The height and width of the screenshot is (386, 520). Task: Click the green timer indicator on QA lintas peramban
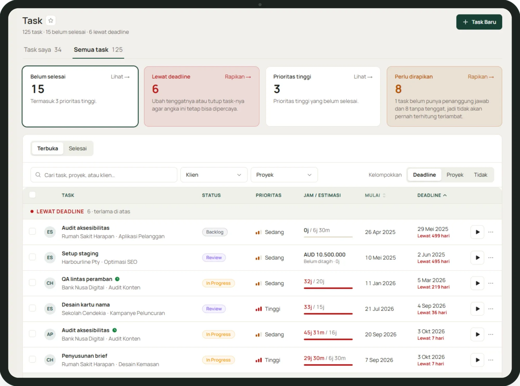point(117,279)
